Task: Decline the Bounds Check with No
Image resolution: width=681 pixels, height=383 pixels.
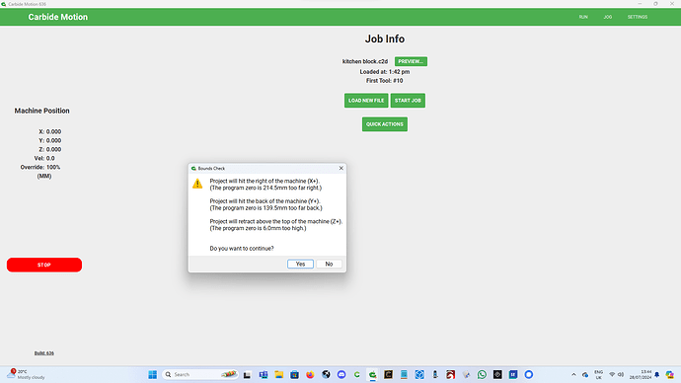Action: pyautogui.click(x=329, y=264)
